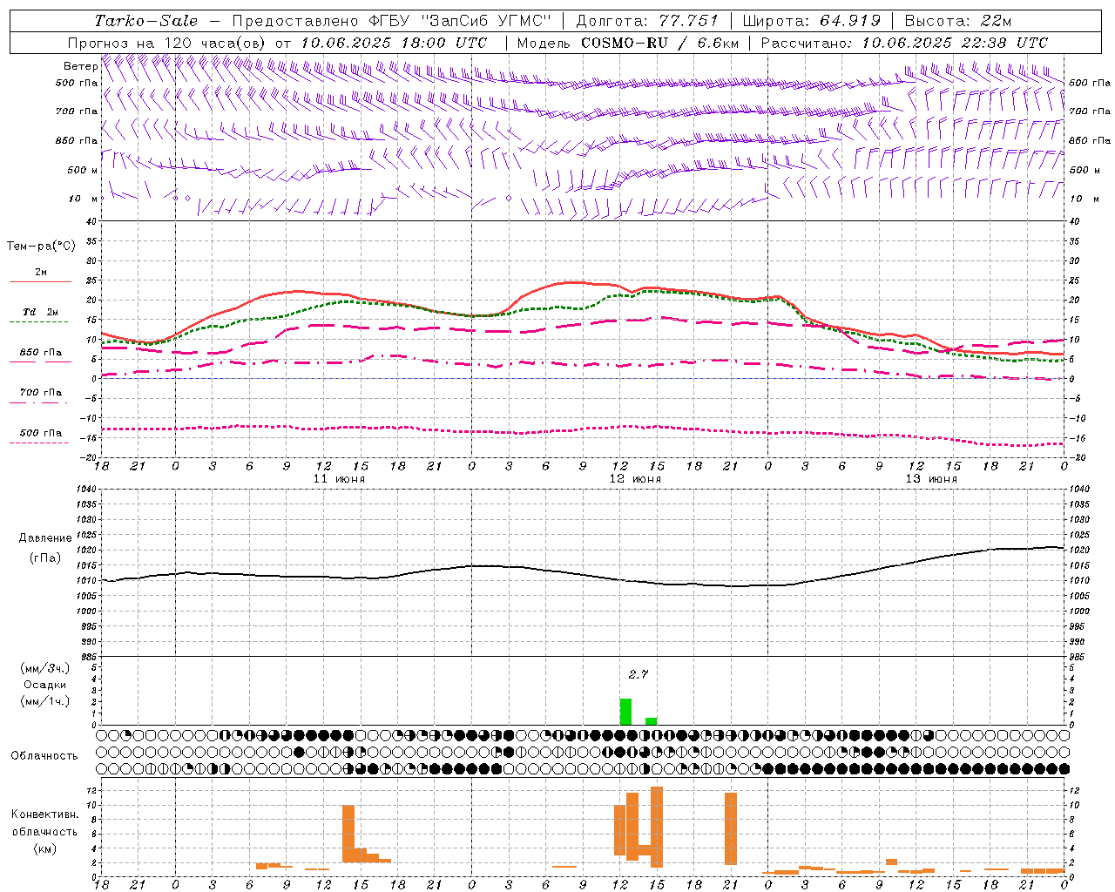Click the 11 июня date label

click(x=339, y=479)
